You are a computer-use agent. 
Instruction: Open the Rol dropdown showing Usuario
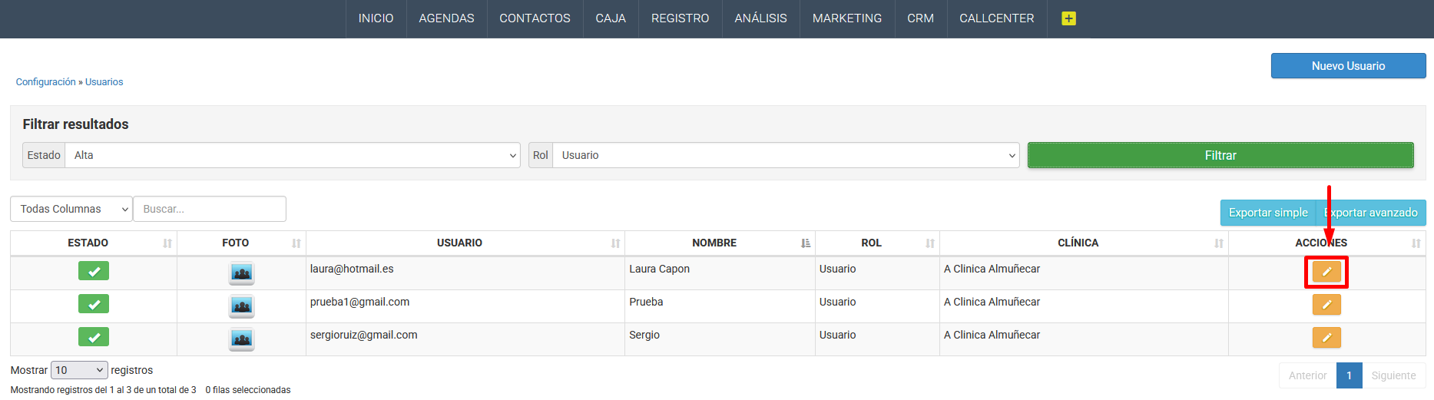[785, 155]
